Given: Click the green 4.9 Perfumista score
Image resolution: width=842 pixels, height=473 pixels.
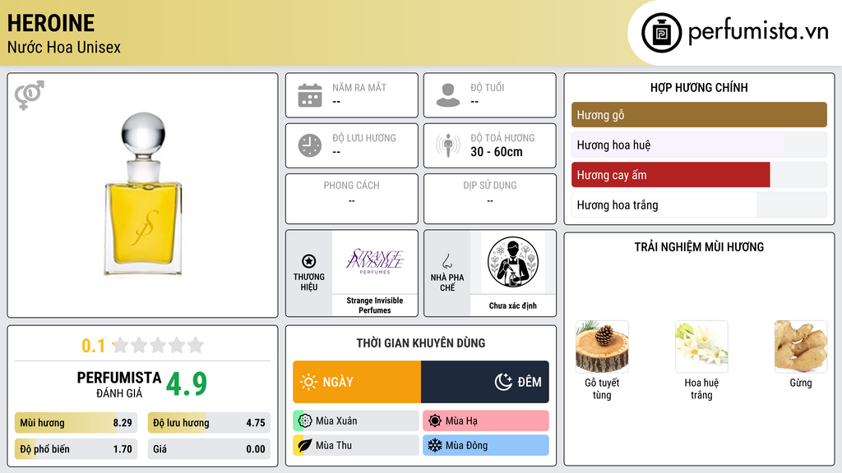Looking at the screenshot, I should point(187,383).
